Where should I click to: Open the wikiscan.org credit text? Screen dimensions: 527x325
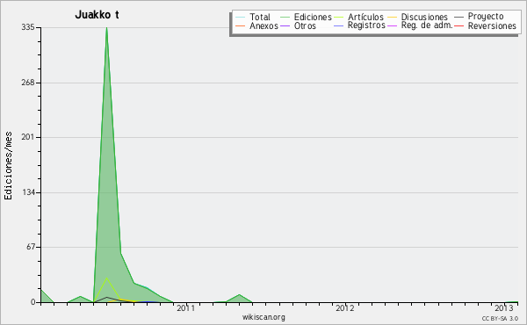(x=263, y=317)
